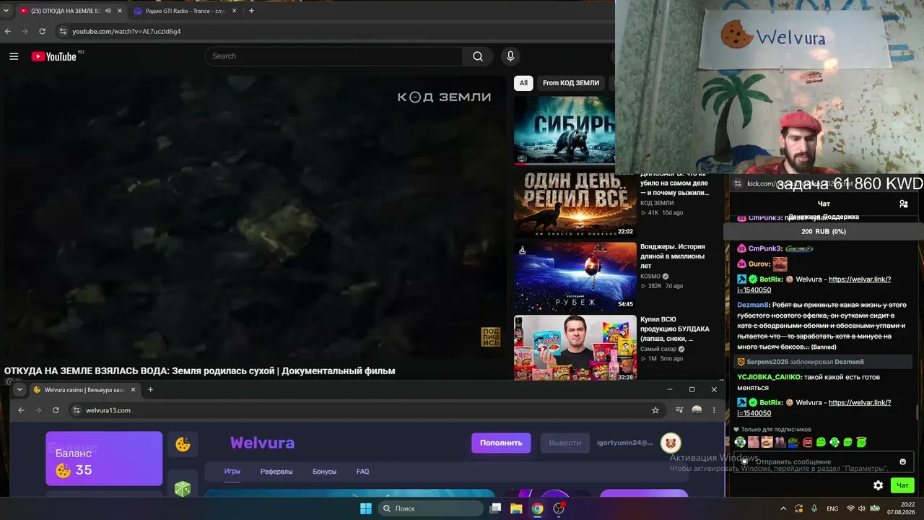Select the All filter chip
The height and width of the screenshot is (520, 924).
[523, 83]
